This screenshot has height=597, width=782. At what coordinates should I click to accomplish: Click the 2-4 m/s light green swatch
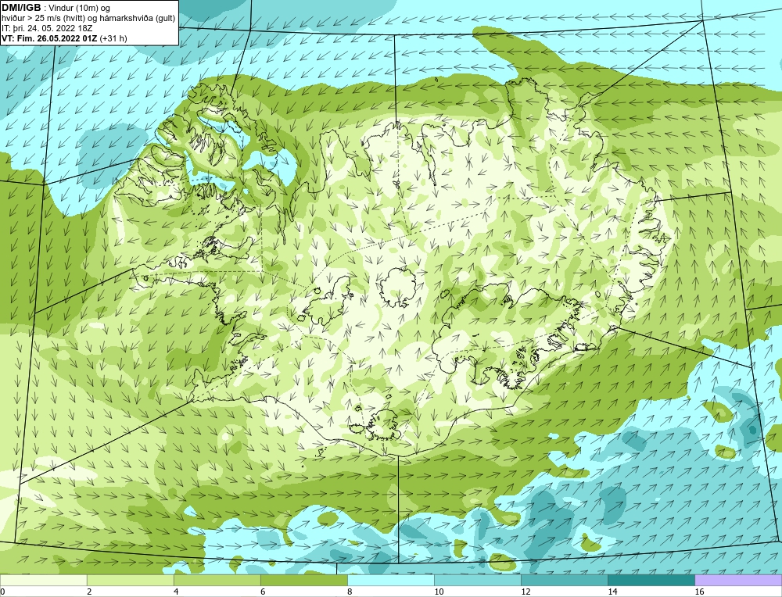130,580
